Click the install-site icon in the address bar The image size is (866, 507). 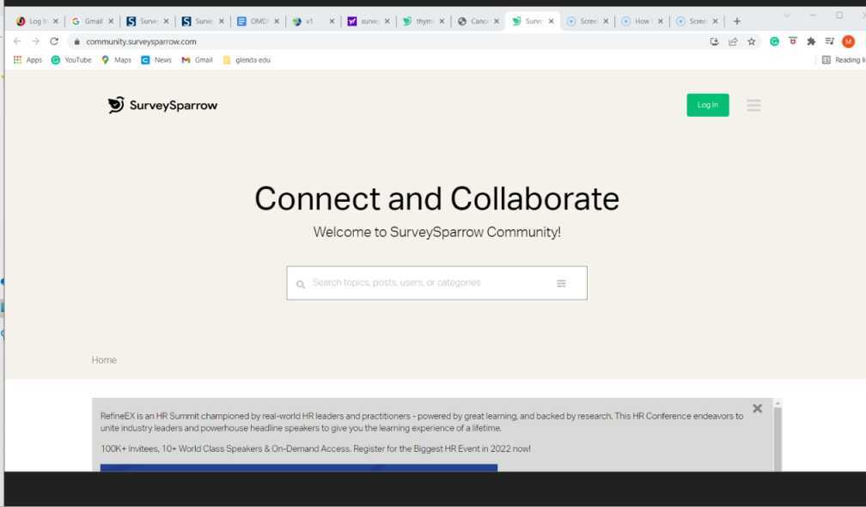coord(715,40)
